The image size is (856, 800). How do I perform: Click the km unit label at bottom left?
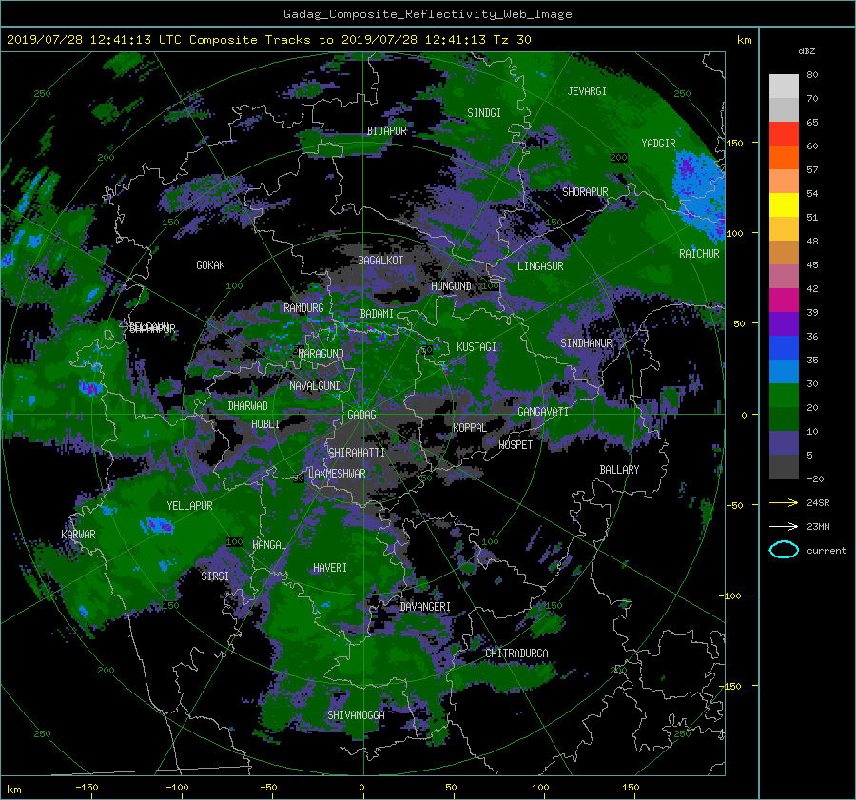(14, 790)
